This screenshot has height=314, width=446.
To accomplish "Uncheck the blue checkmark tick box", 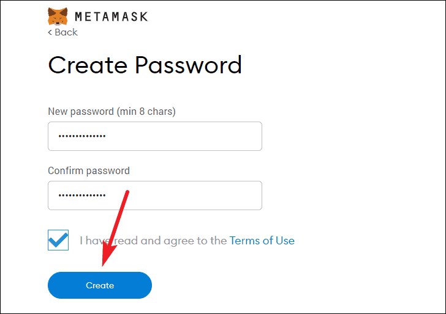I will pos(58,240).
